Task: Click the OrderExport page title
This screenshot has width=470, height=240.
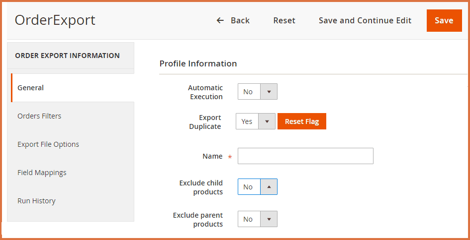Action: click(x=55, y=20)
